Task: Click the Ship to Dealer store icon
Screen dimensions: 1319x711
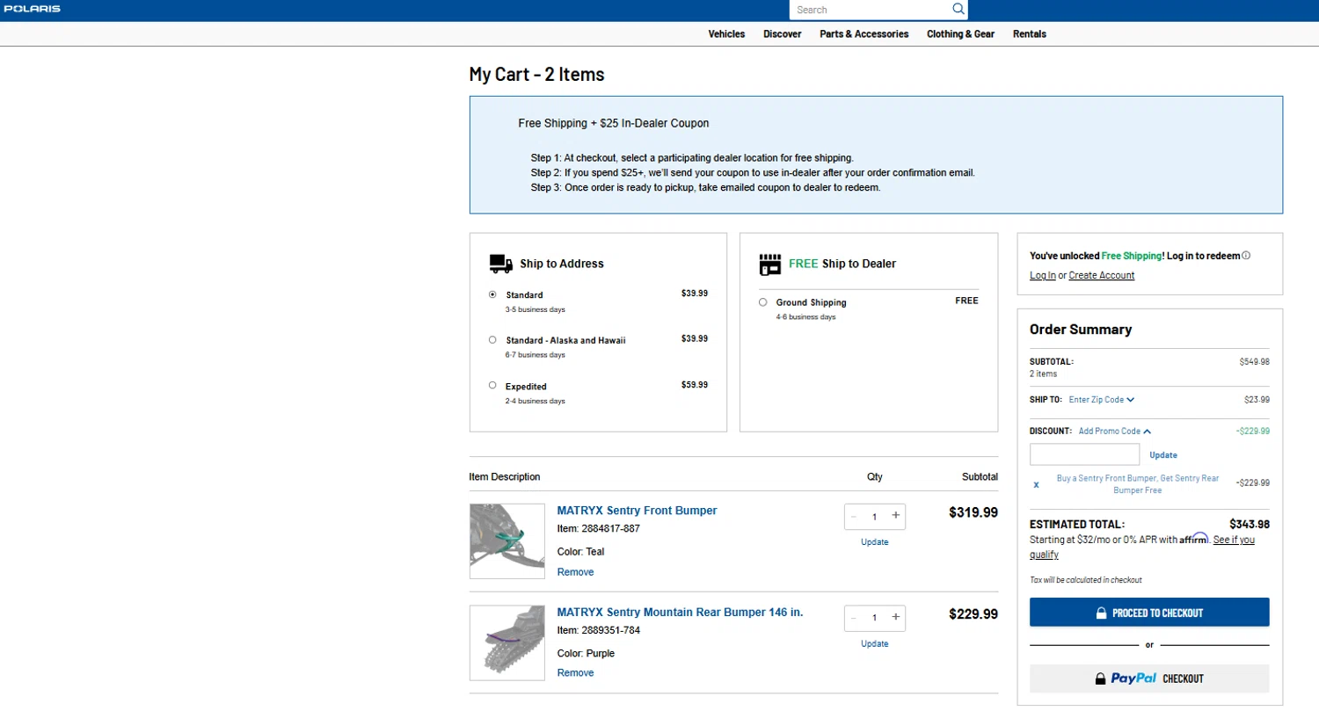Action: pos(770,264)
